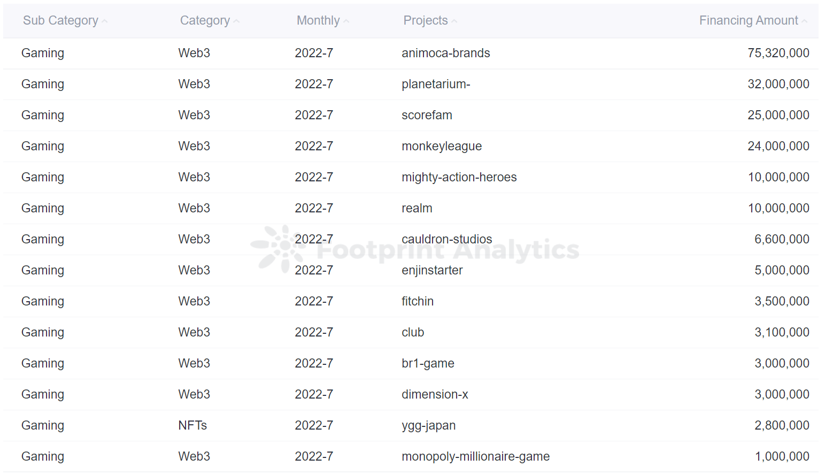This screenshot has width=833, height=474.
Task: Select the Gaming cell in the first row
Action: (42, 53)
